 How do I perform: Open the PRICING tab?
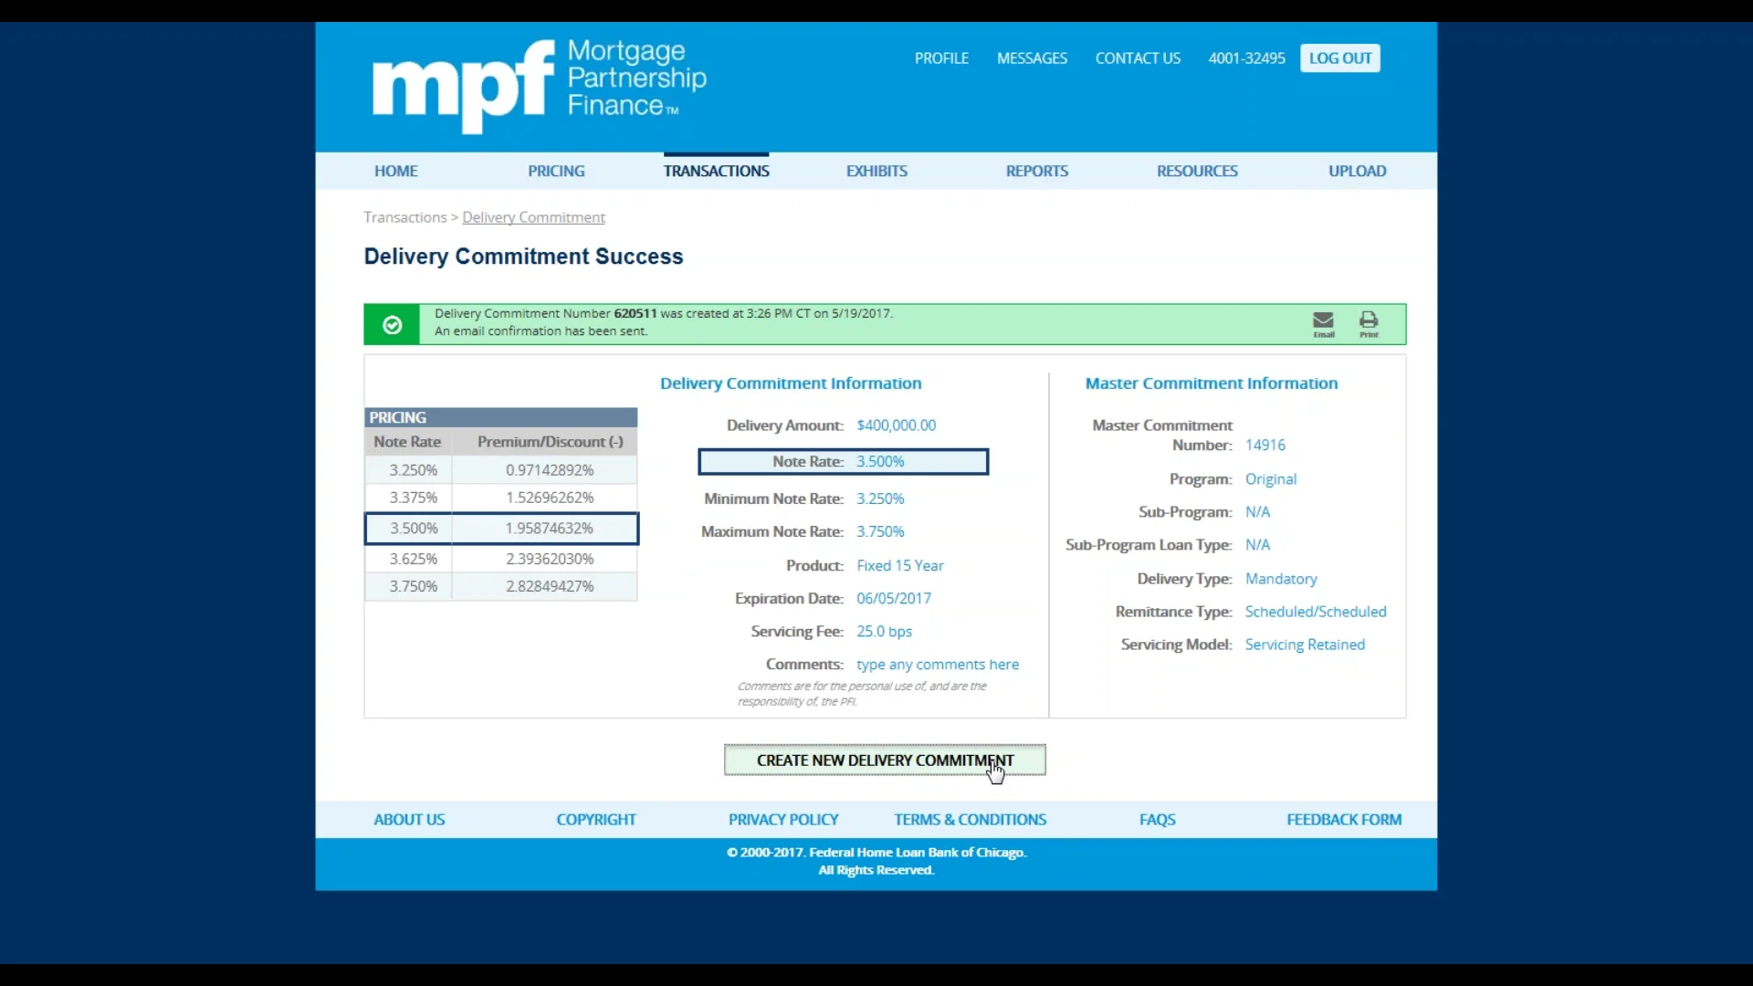(x=556, y=171)
